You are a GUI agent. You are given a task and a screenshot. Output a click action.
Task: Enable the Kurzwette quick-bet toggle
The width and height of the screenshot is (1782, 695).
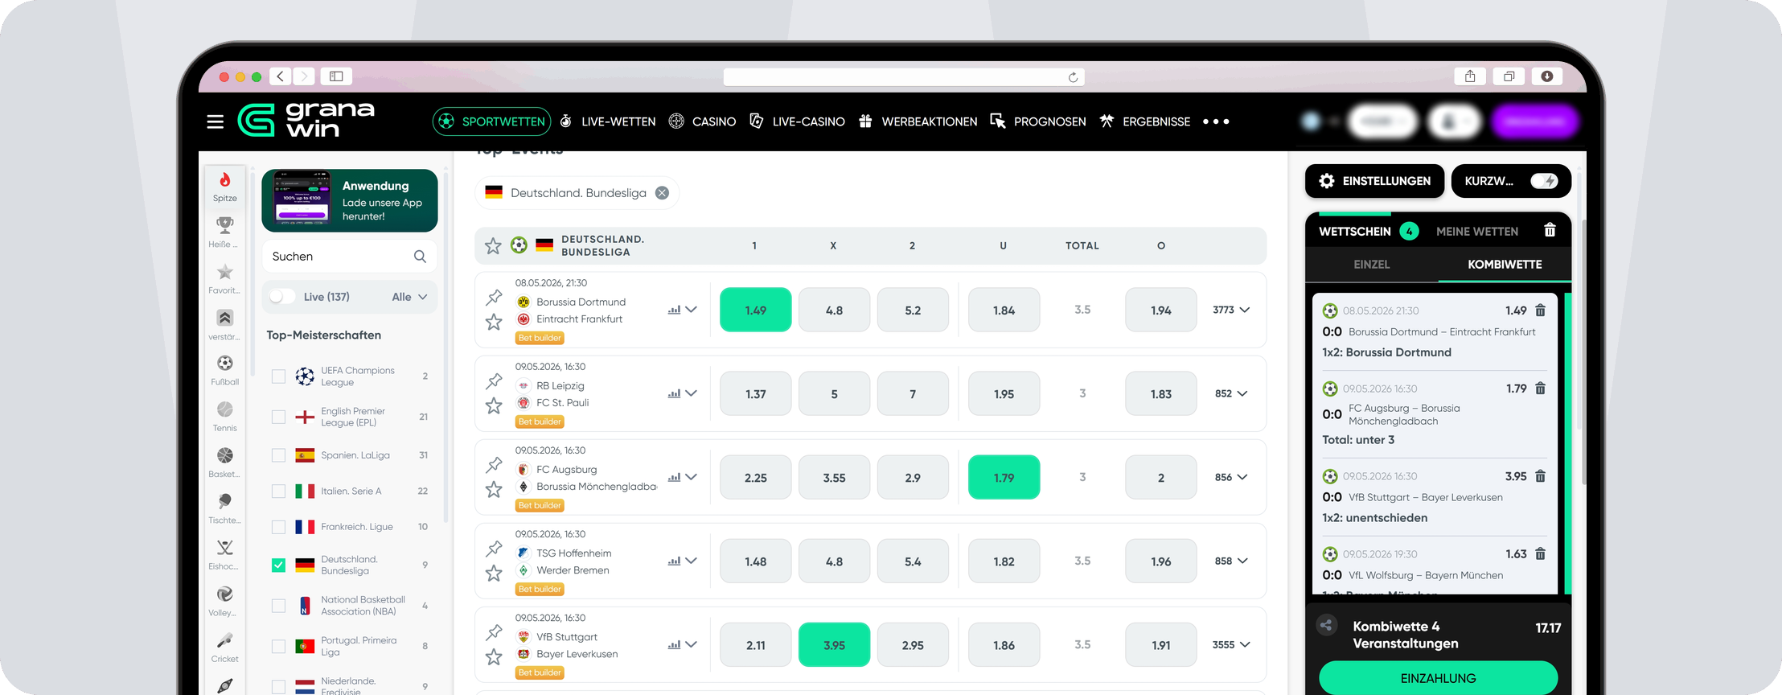[x=1544, y=181]
